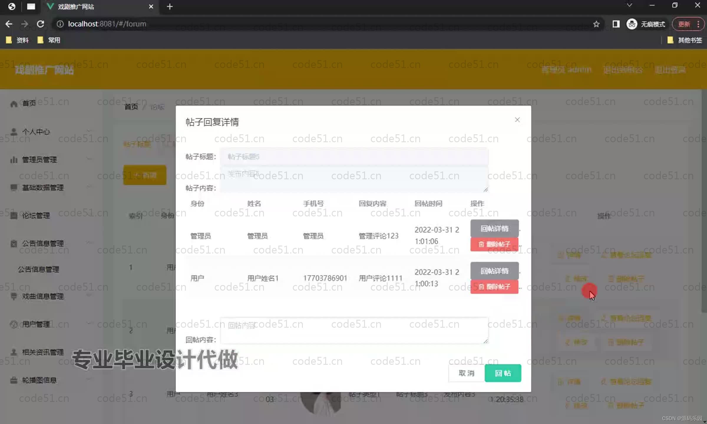Bookmark this page with star icon
Screen dimensions: 707x424
pos(596,24)
